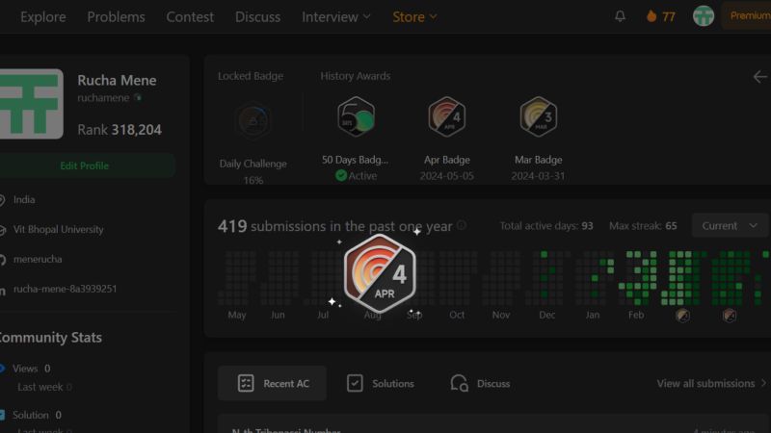Screen dimensions: 771x433
Task: Open the user avatar menu in navbar
Action: (704, 16)
